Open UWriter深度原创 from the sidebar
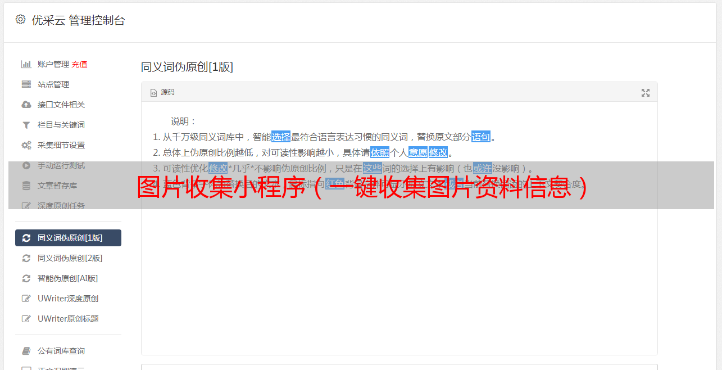 [x=68, y=299]
